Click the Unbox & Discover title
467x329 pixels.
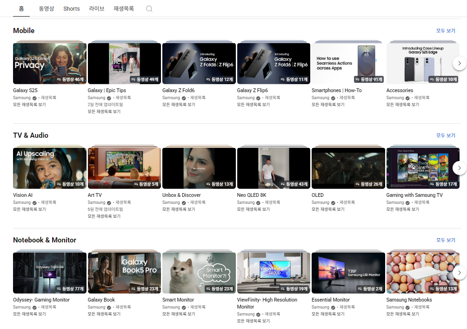181,195
